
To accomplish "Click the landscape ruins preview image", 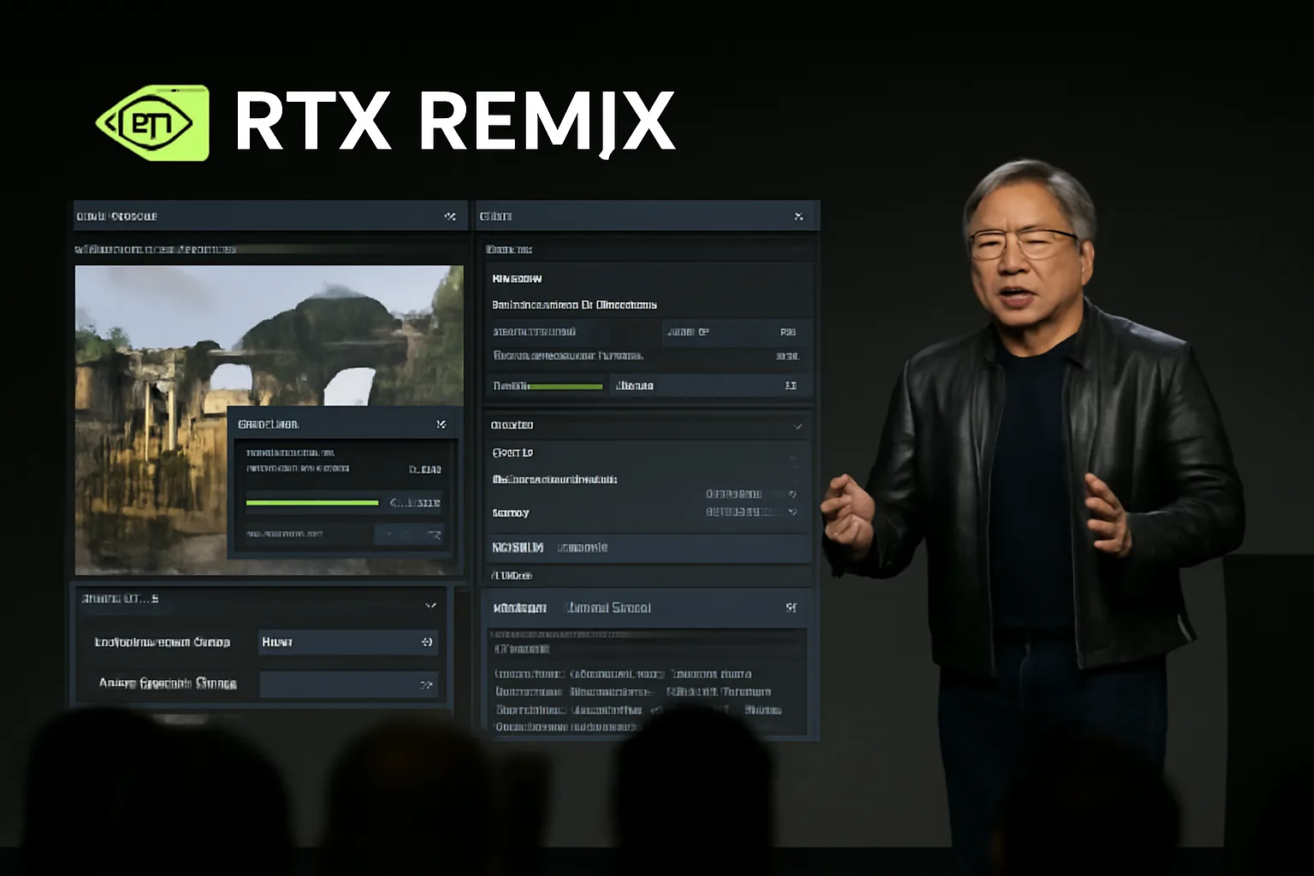I will pos(269,419).
